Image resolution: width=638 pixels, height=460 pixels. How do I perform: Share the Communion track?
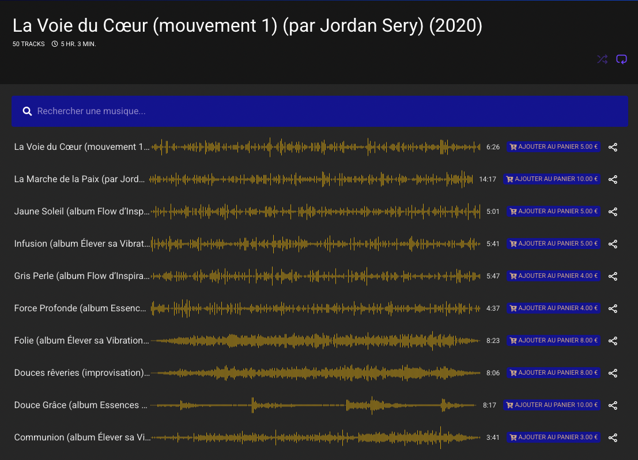tap(613, 438)
